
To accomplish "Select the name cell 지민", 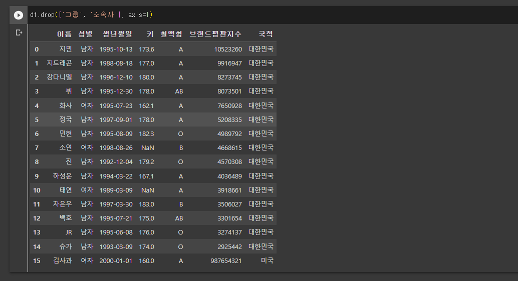I will (x=66, y=49).
